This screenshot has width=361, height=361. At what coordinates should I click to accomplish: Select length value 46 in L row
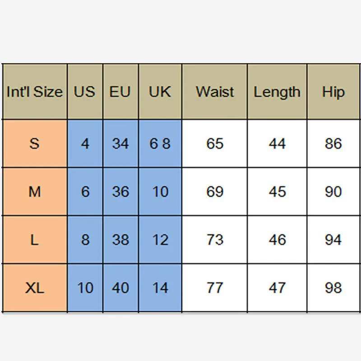277,240
